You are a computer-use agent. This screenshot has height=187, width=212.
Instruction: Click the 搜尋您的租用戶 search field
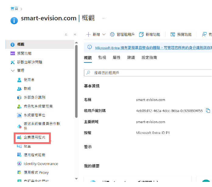coord(149,73)
